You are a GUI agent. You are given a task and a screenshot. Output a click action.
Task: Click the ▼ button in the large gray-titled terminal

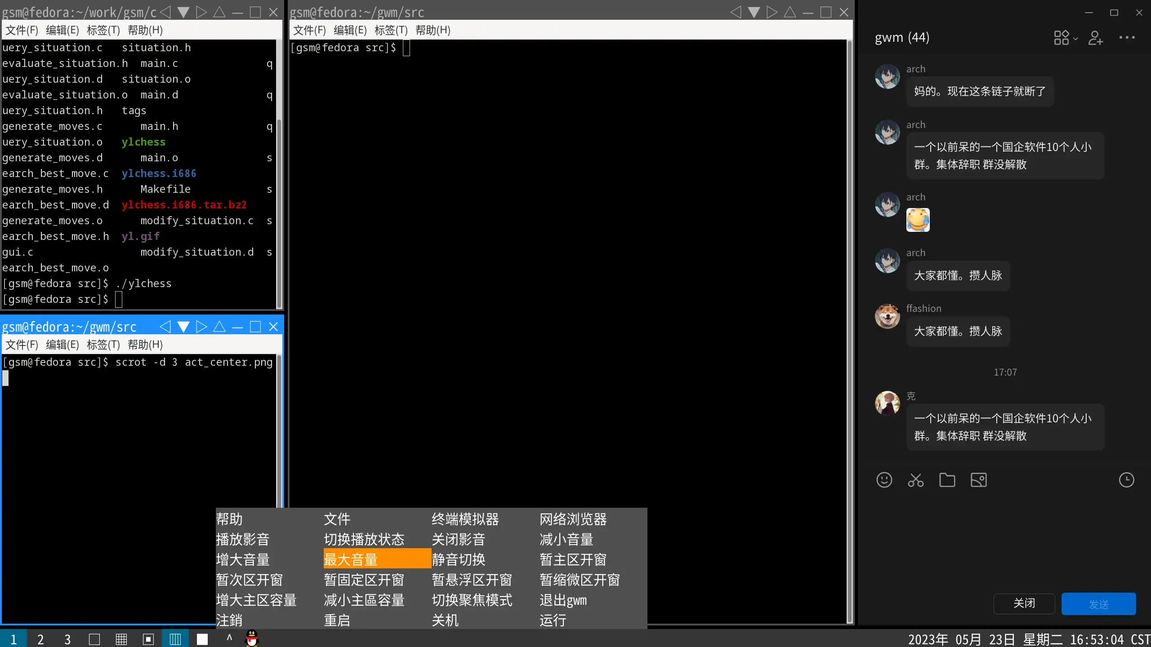754,12
